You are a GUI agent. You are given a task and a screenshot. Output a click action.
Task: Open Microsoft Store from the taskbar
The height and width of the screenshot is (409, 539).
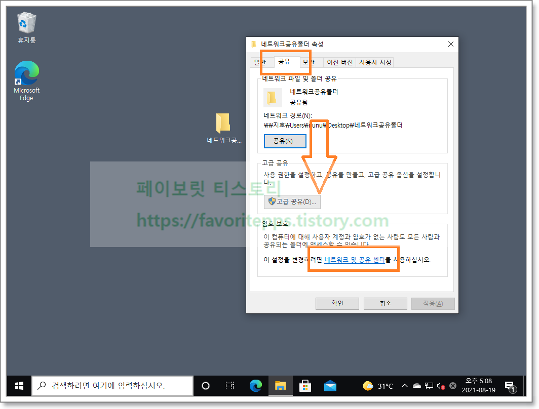click(x=305, y=386)
